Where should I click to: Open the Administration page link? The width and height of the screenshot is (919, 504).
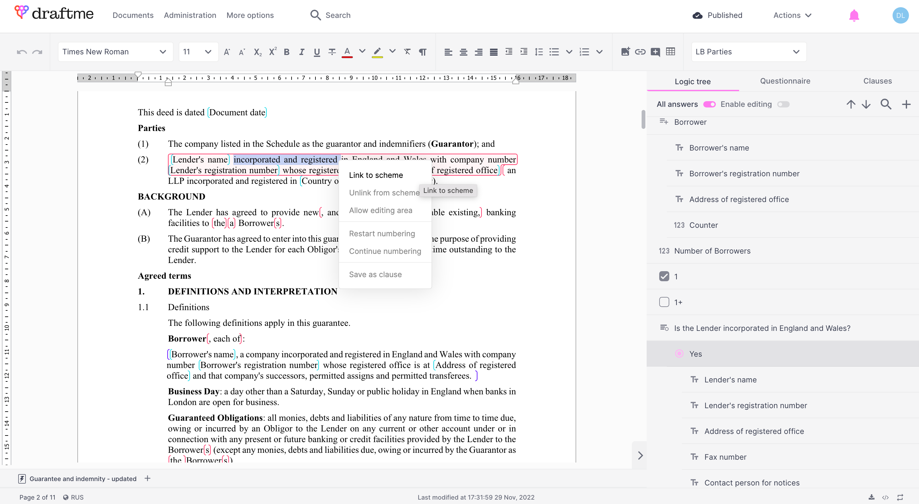click(190, 15)
